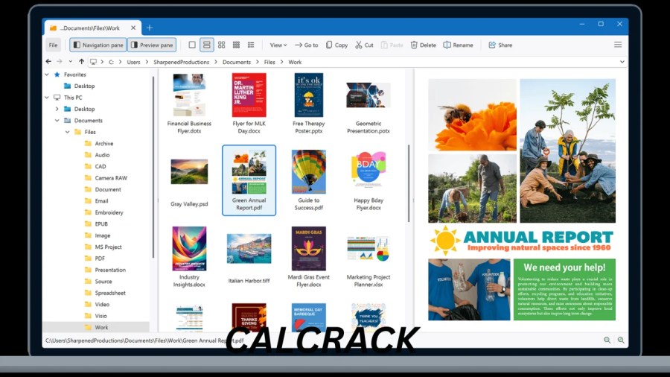Switch to details list view
The image size is (670, 377).
252,45
